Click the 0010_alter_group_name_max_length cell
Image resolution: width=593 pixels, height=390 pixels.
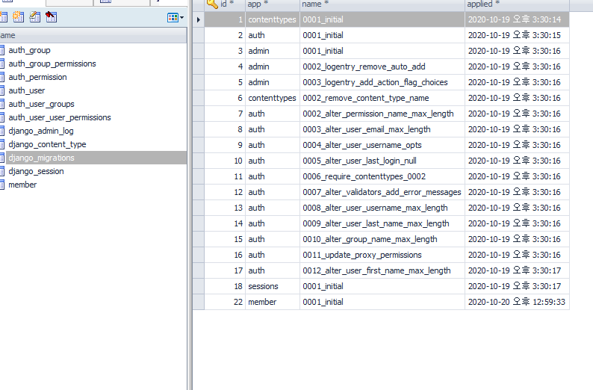point(382,239)
